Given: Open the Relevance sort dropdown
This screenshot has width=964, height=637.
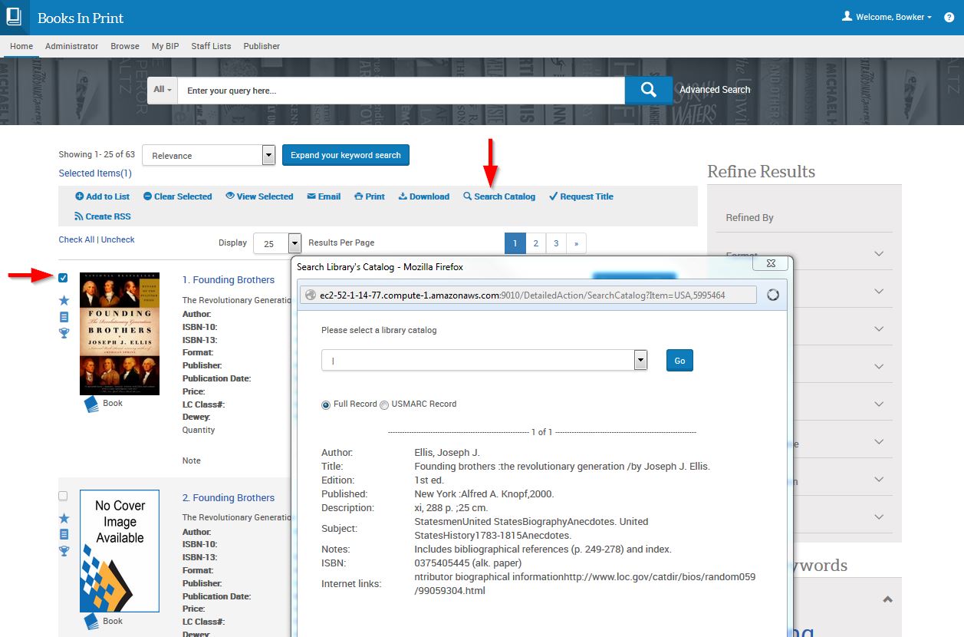Looking at the screenshot, I should 209,155.
